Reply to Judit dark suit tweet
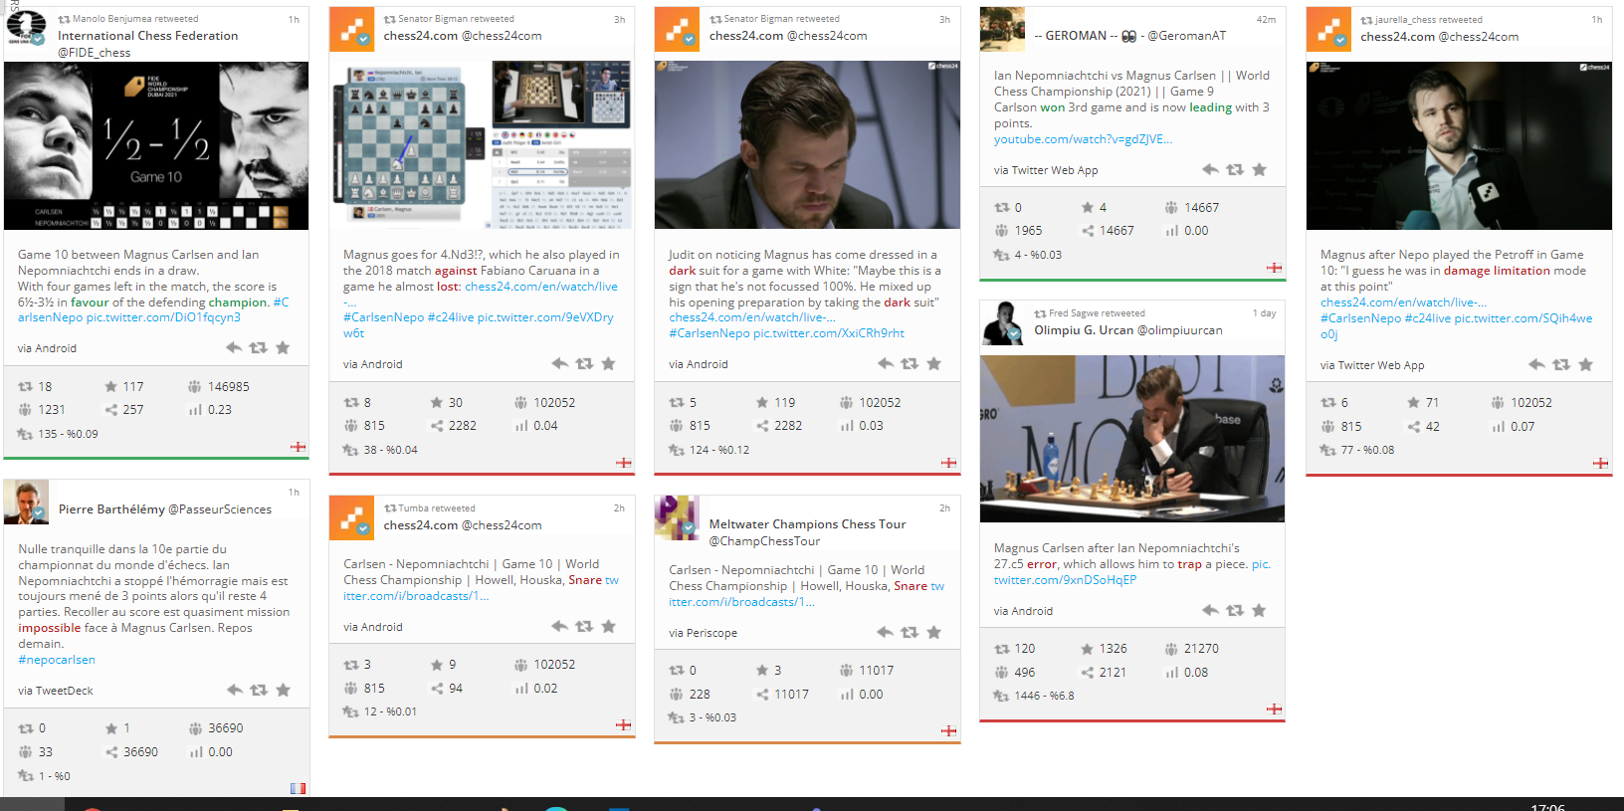The image size is (1624, 811). point(885,363)
